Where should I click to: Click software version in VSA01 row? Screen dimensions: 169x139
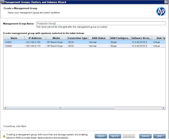(141, 42)
